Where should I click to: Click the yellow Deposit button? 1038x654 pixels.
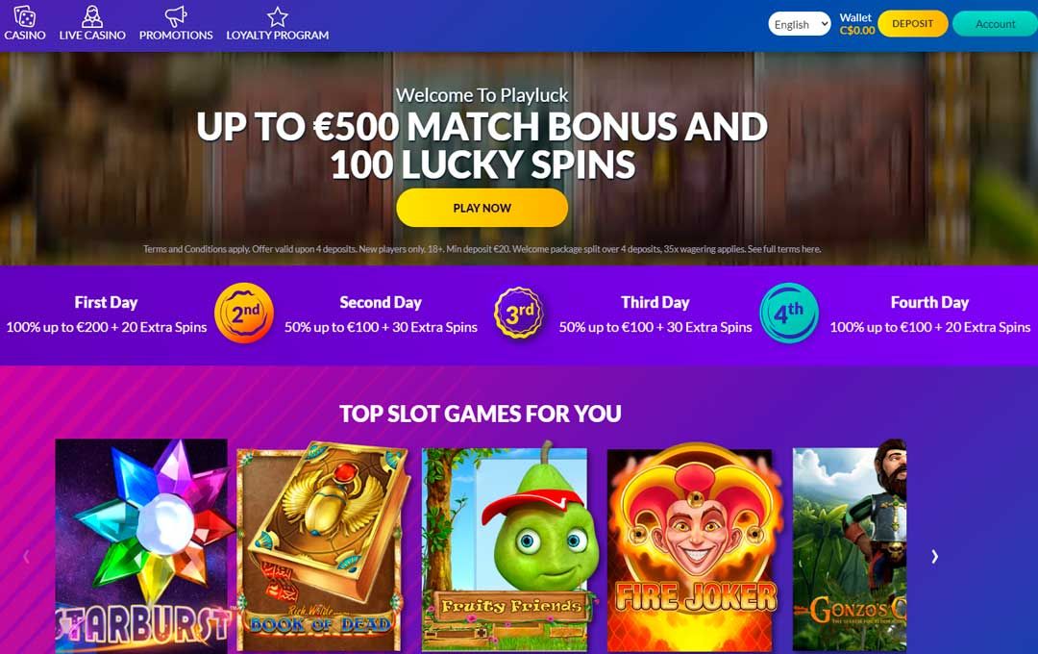912,24
